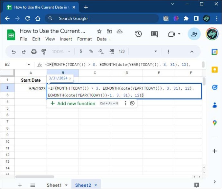Viewport: 222px width, 189px height.
Task: Open Google Calendar sidebar icon
Action: pyautogui.click(x=215, y=52)
